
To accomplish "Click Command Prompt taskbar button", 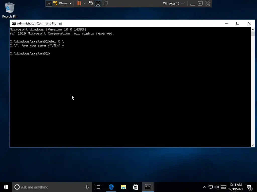I will point(148,187).
